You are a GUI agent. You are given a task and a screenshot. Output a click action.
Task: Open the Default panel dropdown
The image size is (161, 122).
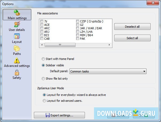pyautogui.click(x=108, y=71)
